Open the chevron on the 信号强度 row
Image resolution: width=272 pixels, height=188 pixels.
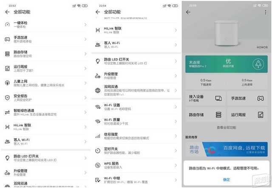tap(176, 136)
